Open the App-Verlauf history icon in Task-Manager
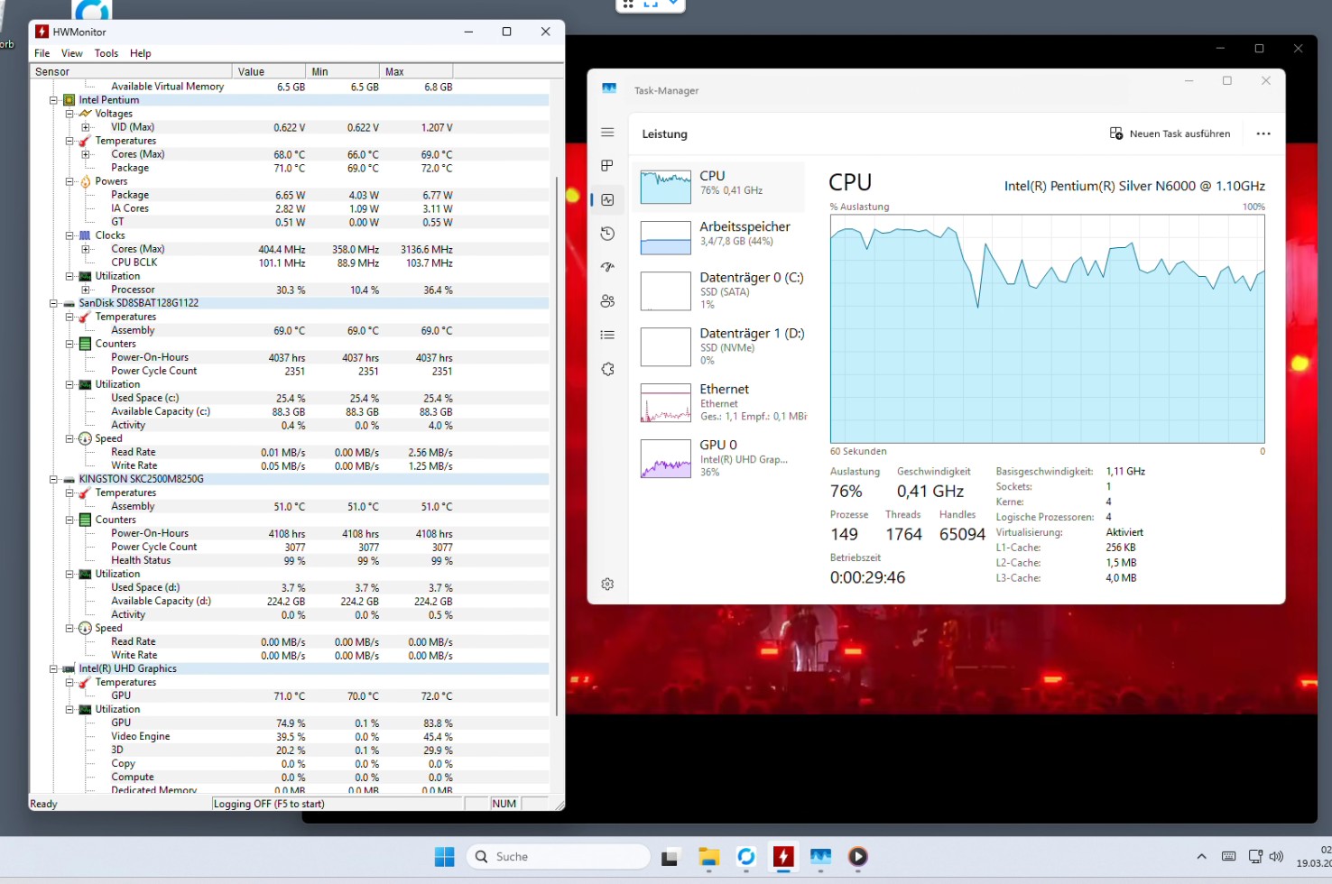 coord(607,234)
